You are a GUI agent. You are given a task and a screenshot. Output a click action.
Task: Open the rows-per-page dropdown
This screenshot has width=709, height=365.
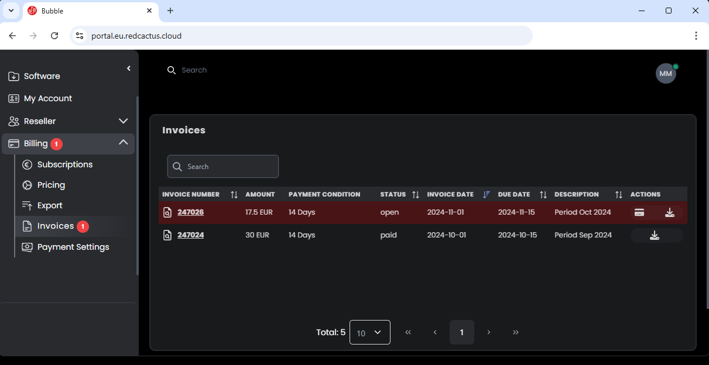[x=369, y=332]
